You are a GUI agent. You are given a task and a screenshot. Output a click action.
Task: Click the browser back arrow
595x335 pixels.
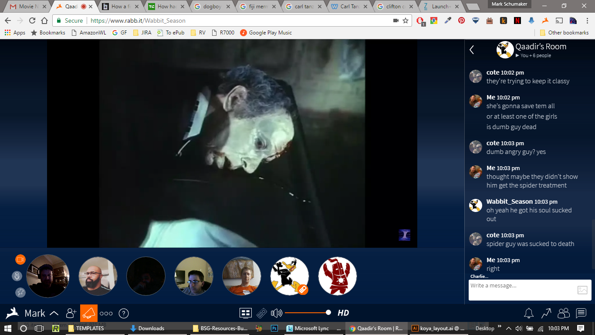click(7, 21)
